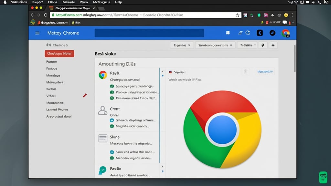
Task: Click the green robot icon on the desktop corner
Action: (x=323, y=177)
